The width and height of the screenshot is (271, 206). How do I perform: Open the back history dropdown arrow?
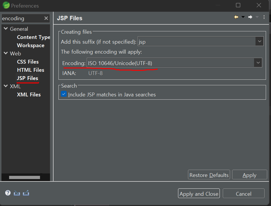tap(243, 17)
